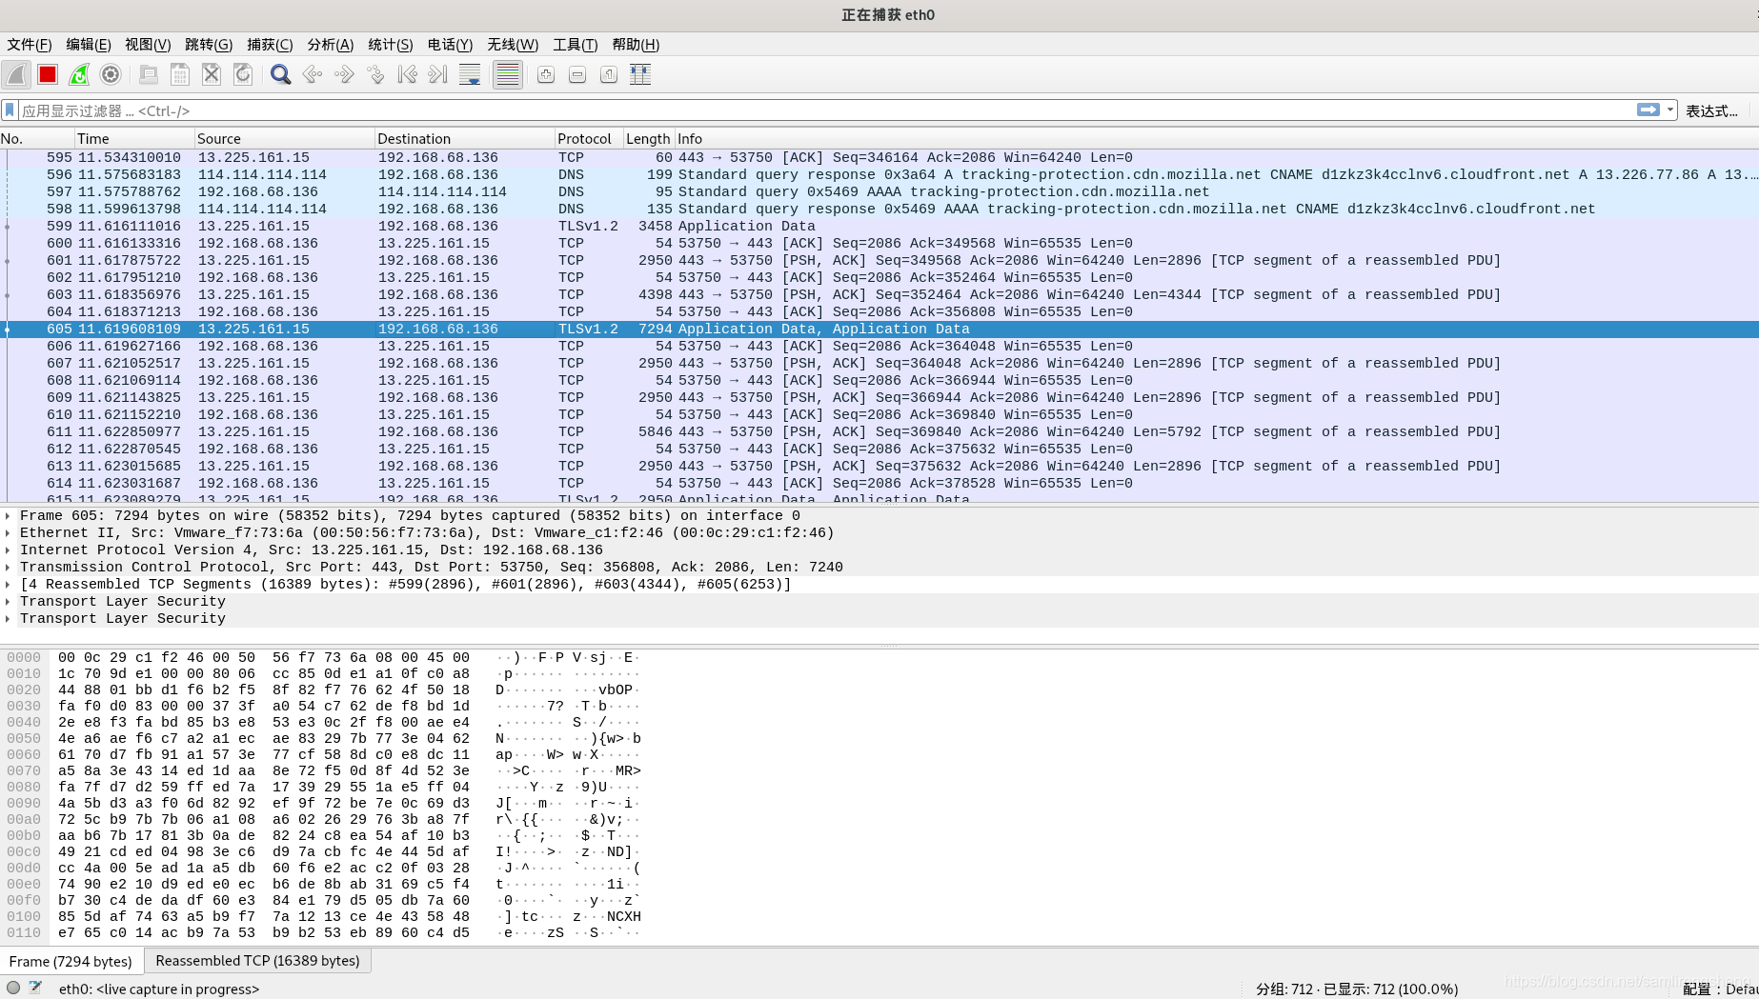Go forward to next packet arrow
The image size is (1759, 999).
pyautogui.click(x=344, y=74)
